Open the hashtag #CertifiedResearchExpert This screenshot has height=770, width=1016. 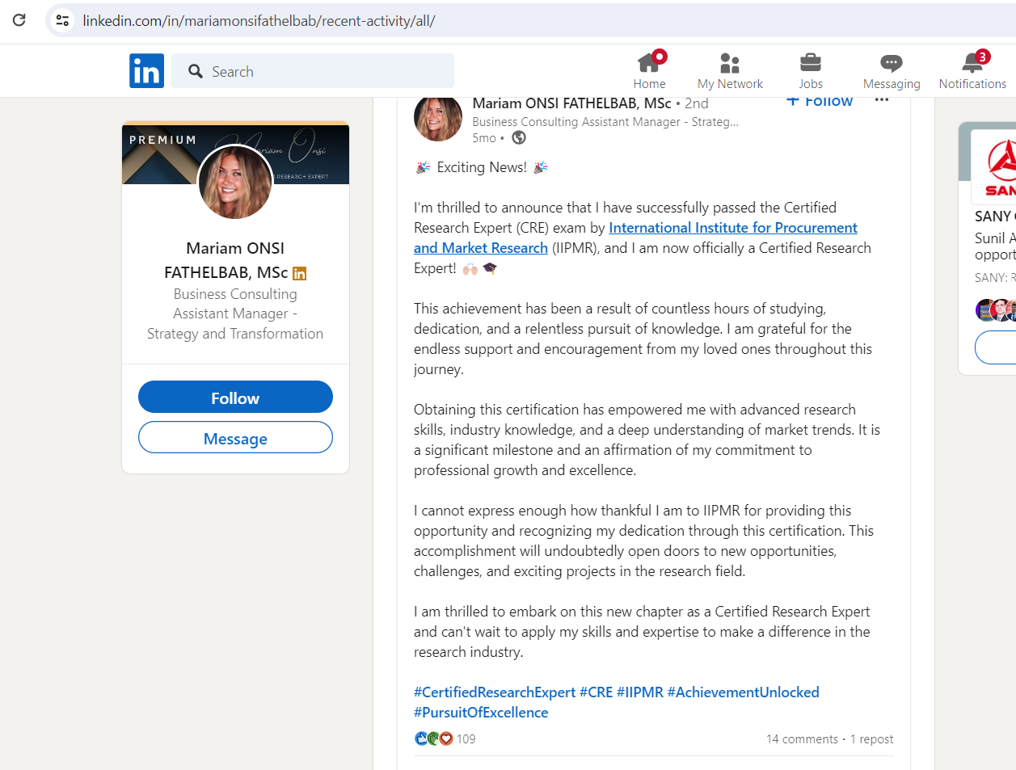coord(495,692)
